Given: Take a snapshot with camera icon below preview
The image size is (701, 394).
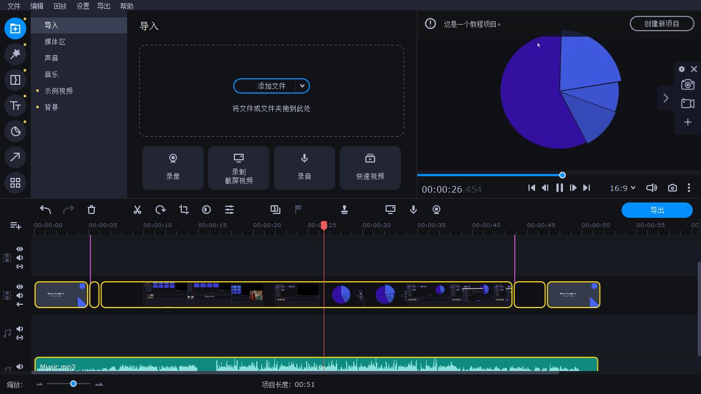Looking at the screenshot, I should click(673, 188).
